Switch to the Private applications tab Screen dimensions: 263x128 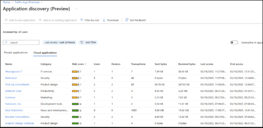(x=16, y=52)
